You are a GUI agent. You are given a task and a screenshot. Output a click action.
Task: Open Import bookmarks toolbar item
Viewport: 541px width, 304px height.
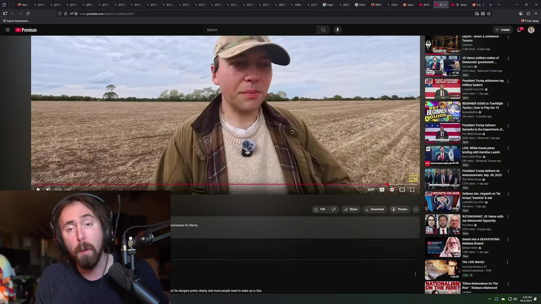coord(16,21)
